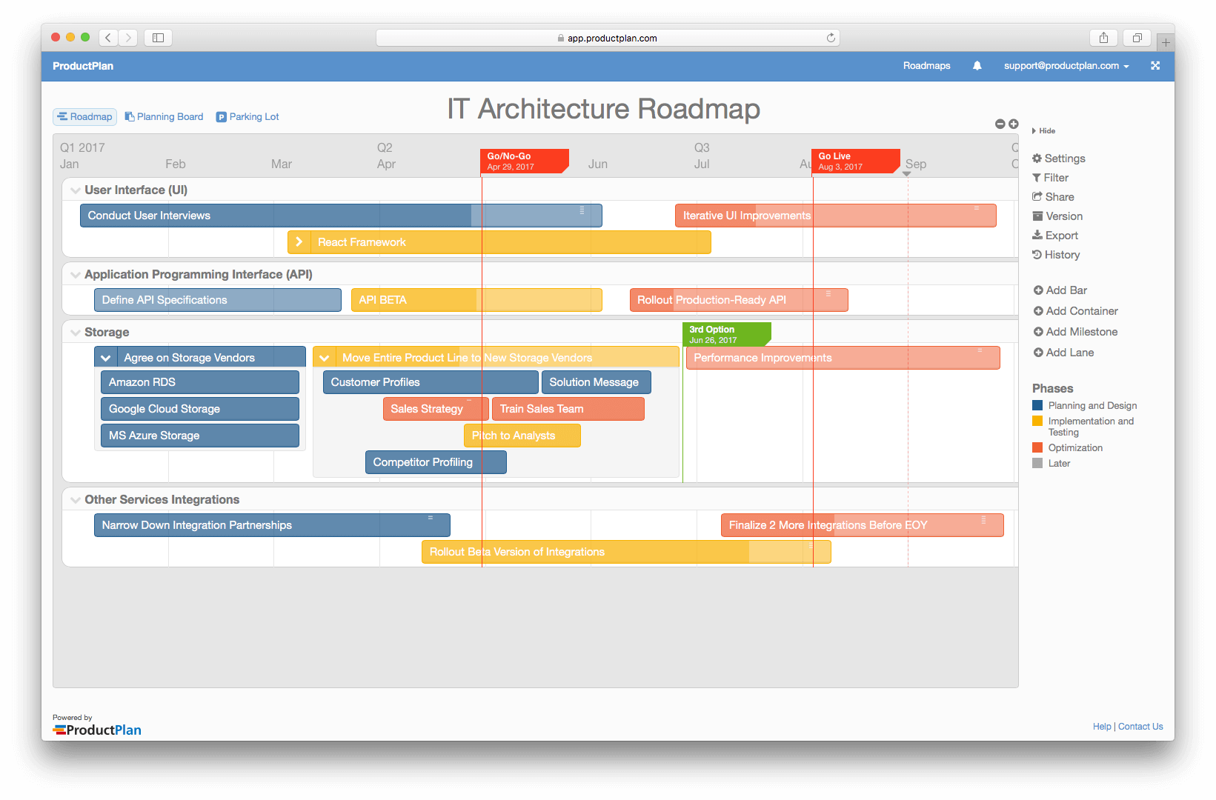Collapse the Agree on Storage Vendors container
The image size is (1216, 800).
[106, 357]
